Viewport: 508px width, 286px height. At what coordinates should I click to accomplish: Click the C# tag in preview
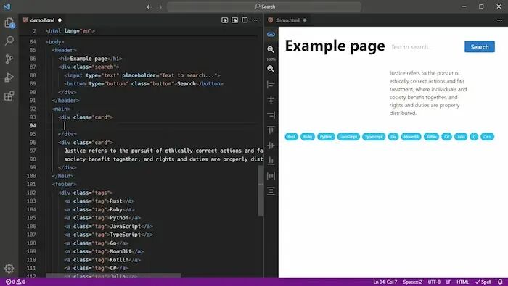[x=447, y=137]
